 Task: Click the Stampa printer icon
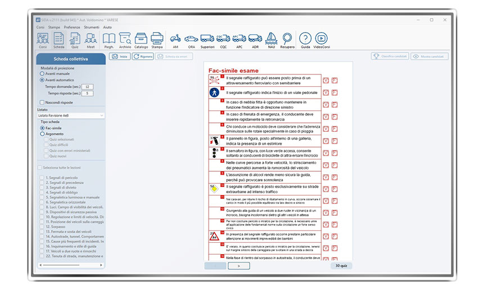click(x=156, y=40)
